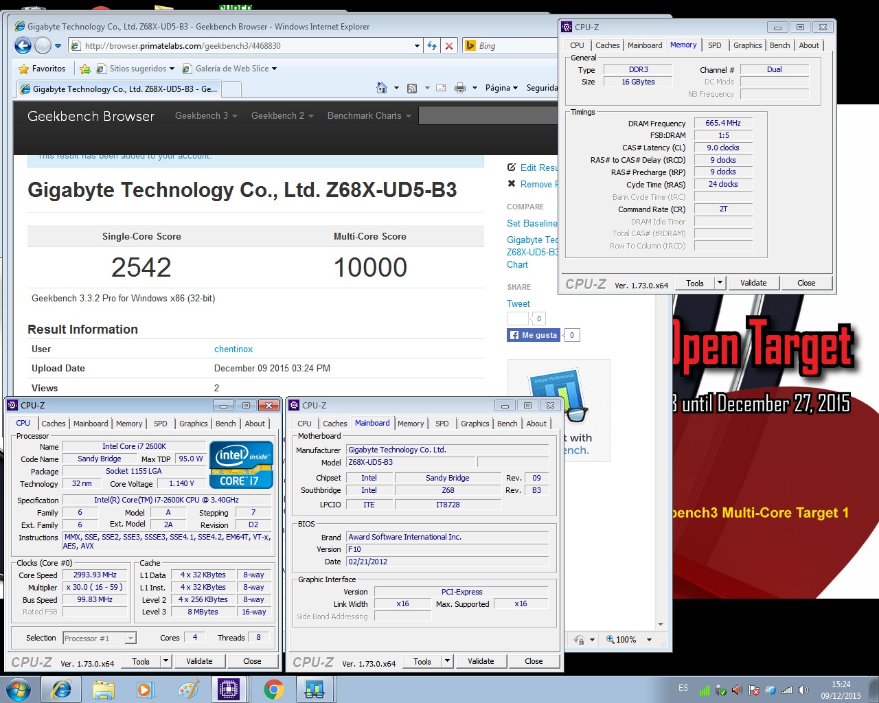Click the Tweet share link
The width and height of the screenshot is (879, 703).
point(518,303)
